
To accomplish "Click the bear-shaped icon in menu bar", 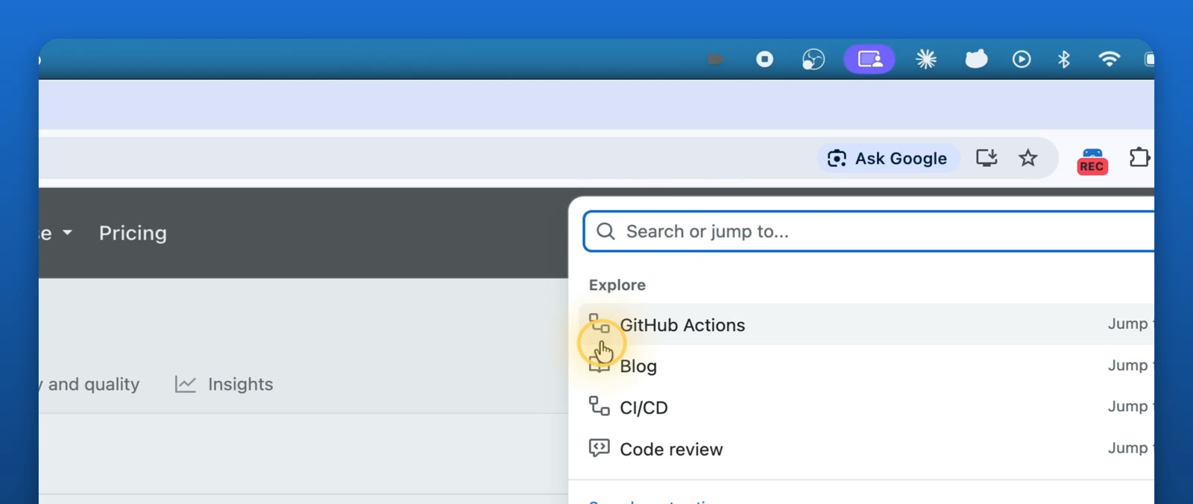I will [x=976, y=59].
